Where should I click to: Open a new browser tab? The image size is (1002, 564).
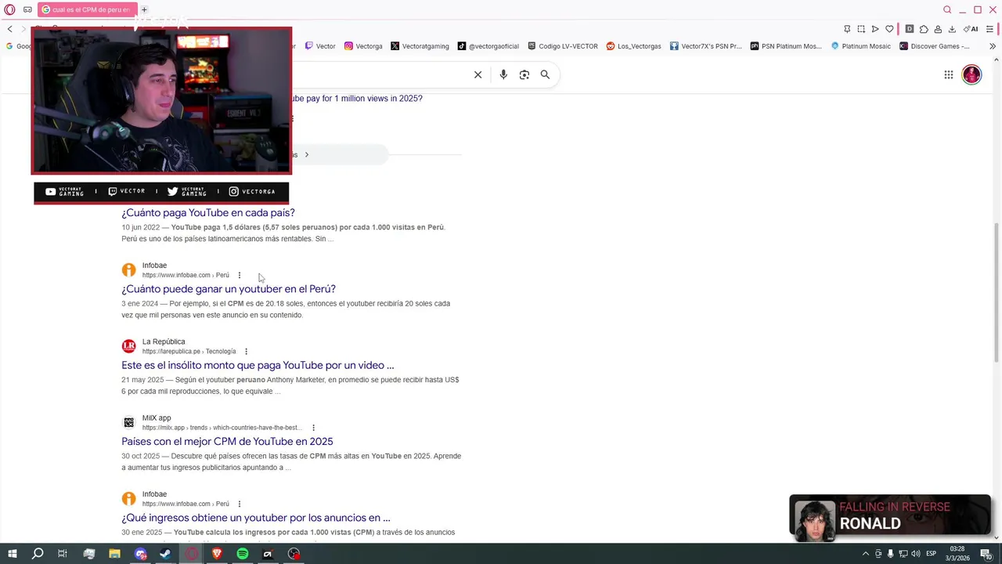coord(144,9)
